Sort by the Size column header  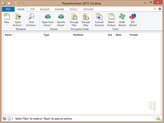pos(110,35)
